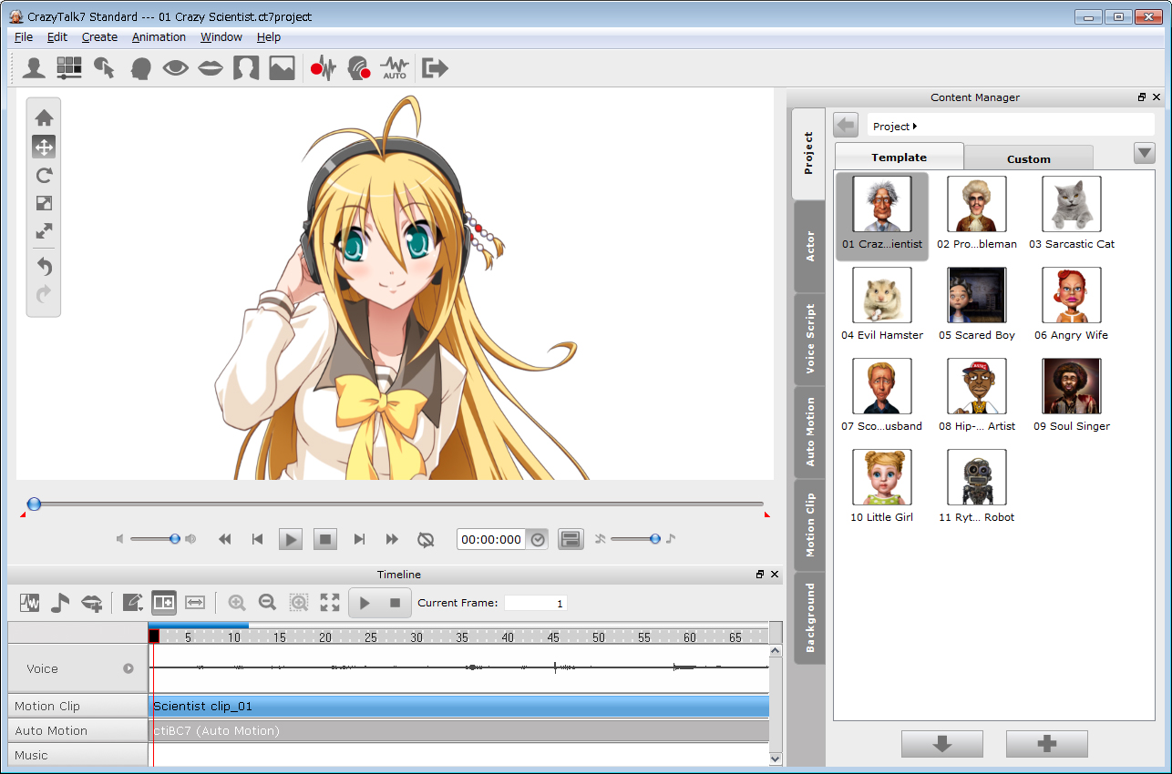Zoom in the timeline
The image size is (1172, 774).
[x=237, y=603]
